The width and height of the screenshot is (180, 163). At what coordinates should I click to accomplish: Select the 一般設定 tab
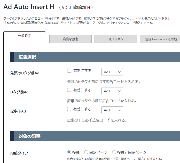pyautogui.click(x=25, y=36)
